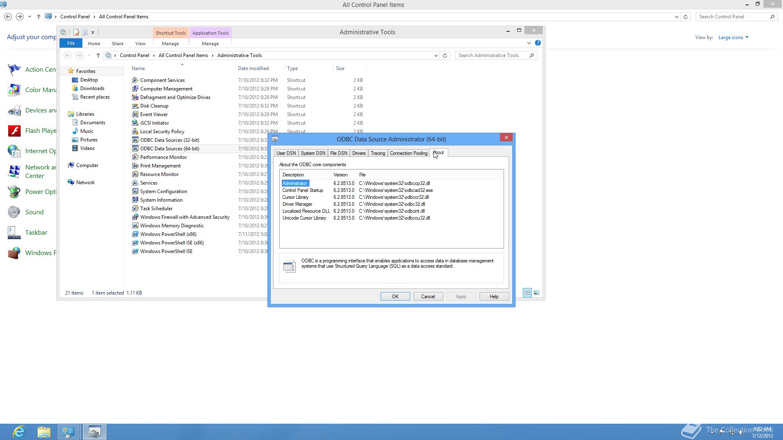Open the Computer Management shortcut
The width and height of the screenshot is (783, 440).
(x=166, y=89)
